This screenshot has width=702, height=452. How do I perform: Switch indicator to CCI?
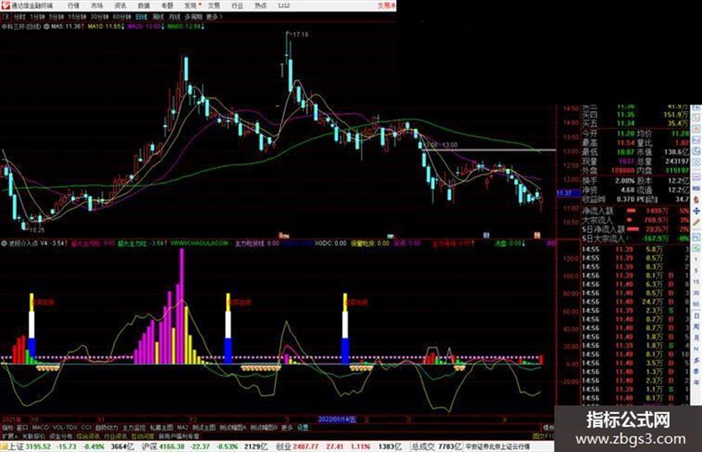click(86, 428)
